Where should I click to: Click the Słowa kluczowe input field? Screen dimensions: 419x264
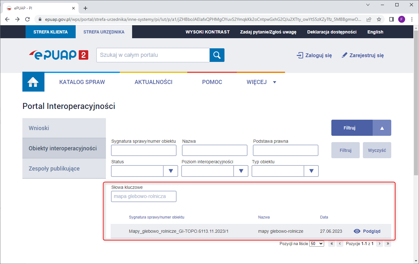tap(144, 196)
